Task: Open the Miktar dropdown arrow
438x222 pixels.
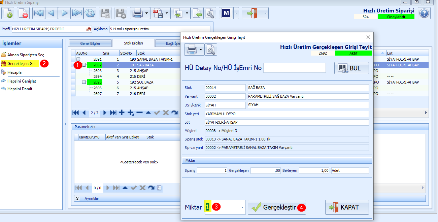Action: click(x=242, y=208)
